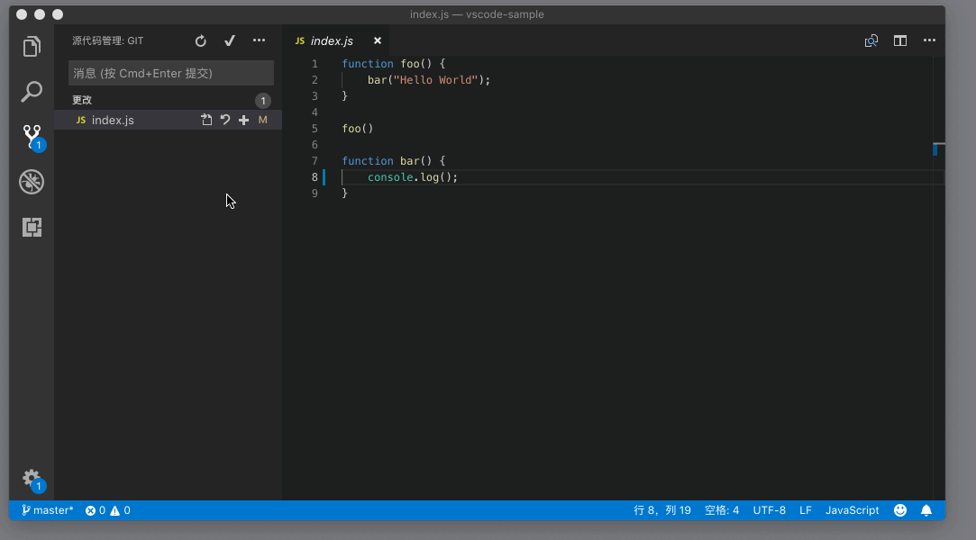976x540 pixels.
Task: Open source control more actions menu
Action: tap(259, 40)
